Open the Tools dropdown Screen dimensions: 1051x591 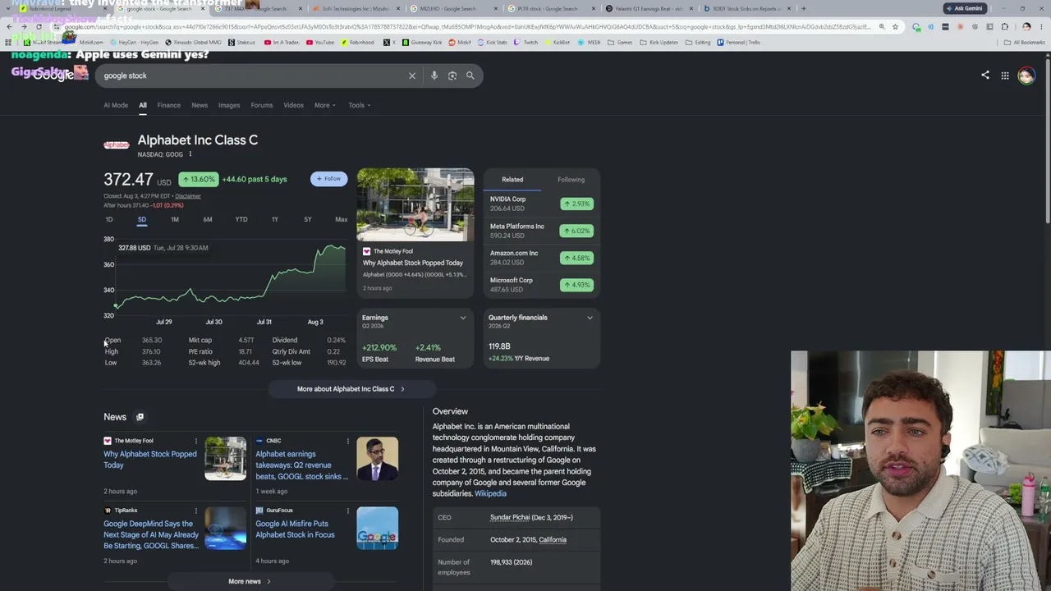point(359,105)
